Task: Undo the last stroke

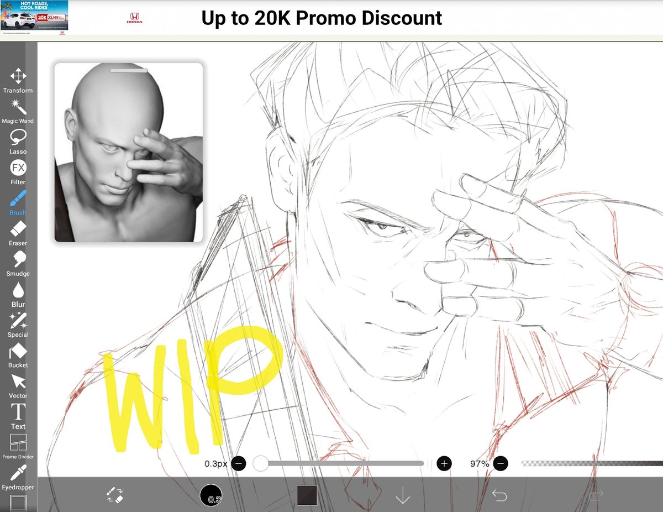Action: coord(499,495)
